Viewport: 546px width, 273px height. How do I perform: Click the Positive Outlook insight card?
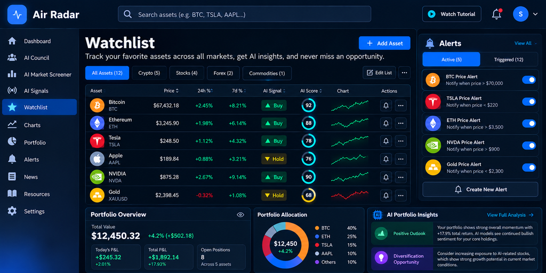point(454,234)
